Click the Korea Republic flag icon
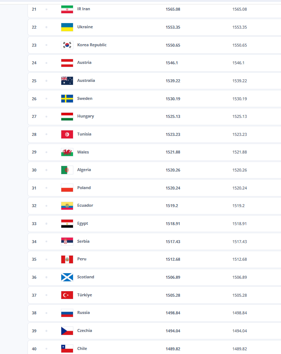 click(67, 45)
